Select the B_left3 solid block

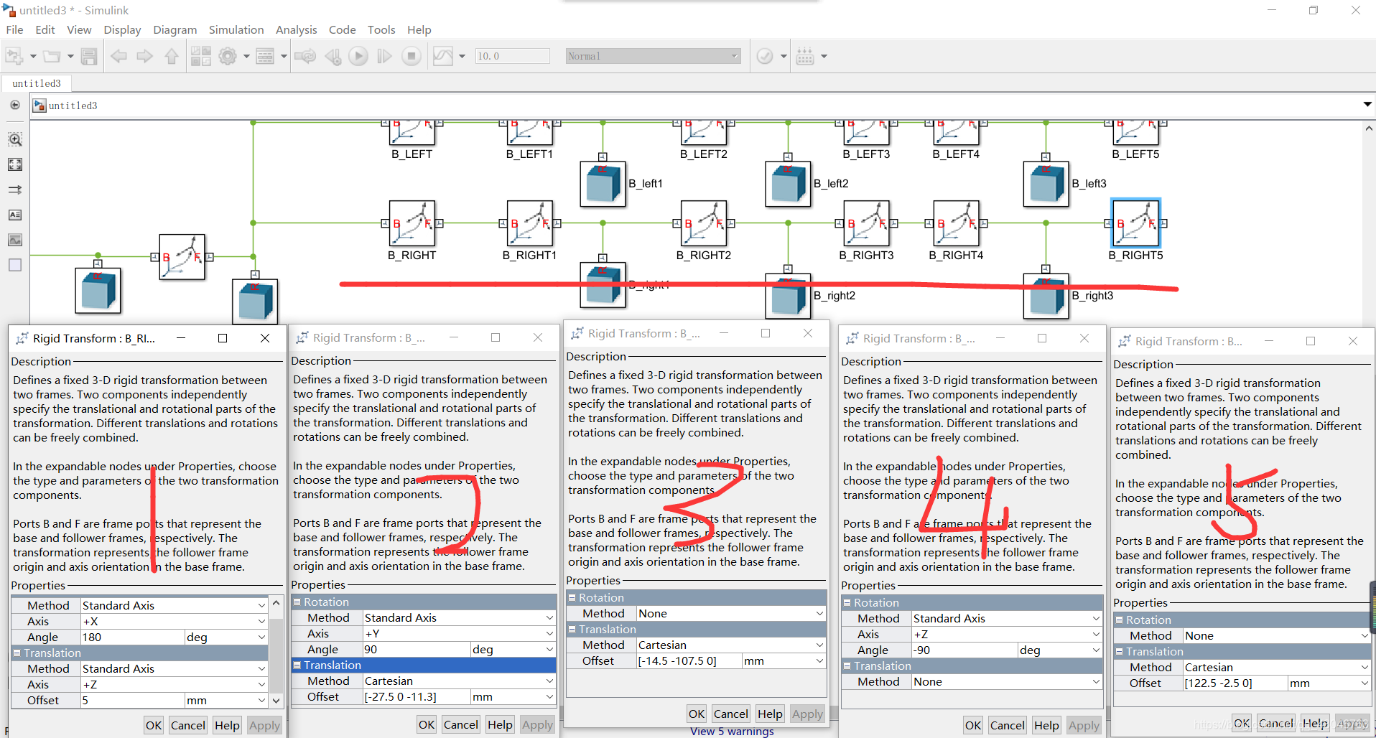click(x=1046, y=184)
